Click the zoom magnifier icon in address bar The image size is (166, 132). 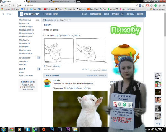(x=137, y=5)
